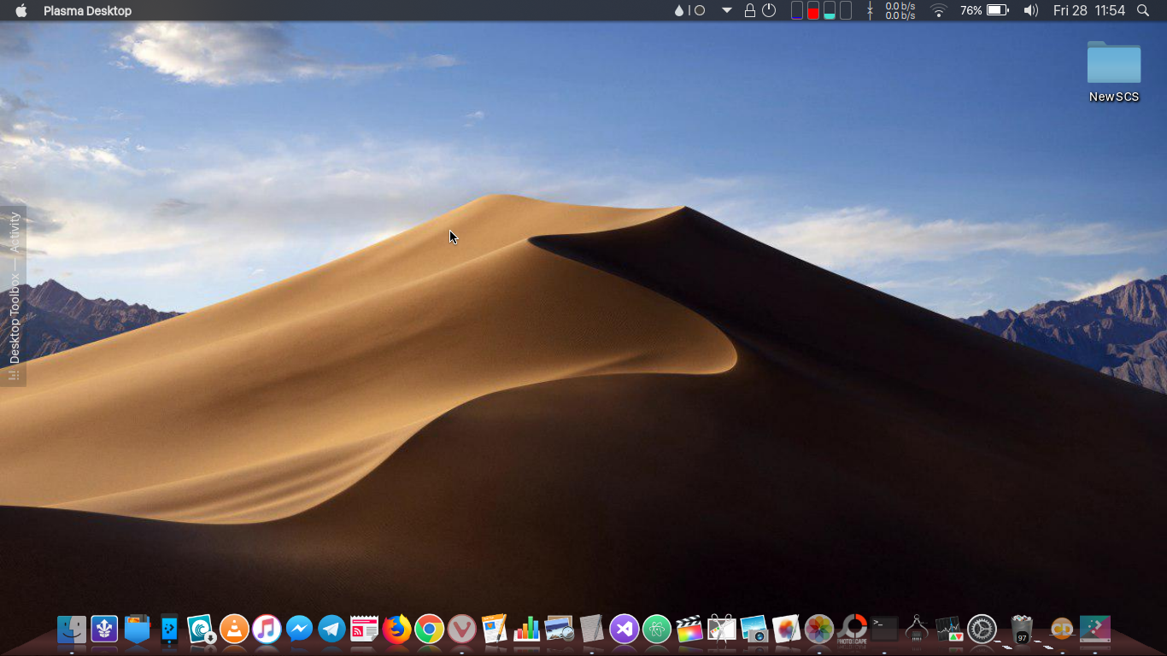Open the image preview app in dock

[x=560, y=630]
